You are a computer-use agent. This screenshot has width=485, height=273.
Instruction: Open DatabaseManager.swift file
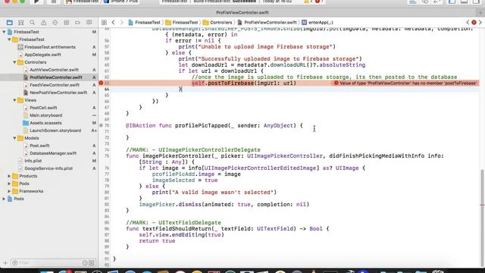click(x=53, y=153)
